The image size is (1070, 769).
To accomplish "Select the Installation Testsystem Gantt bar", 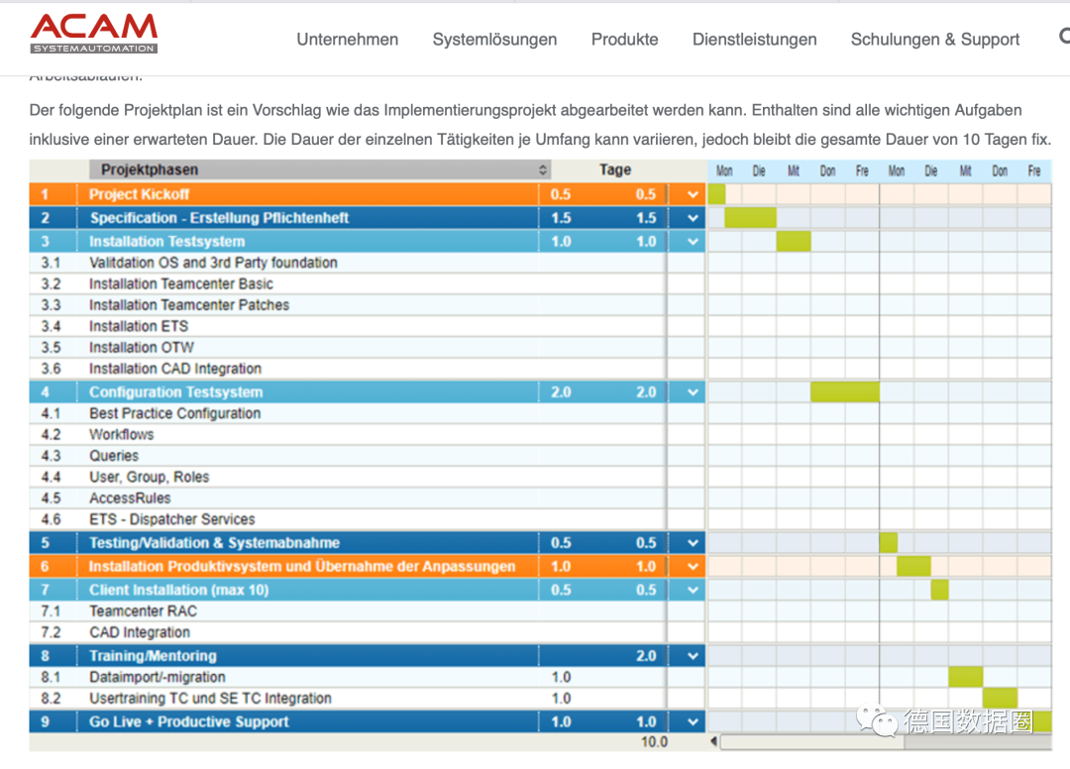I will [x=794, y=242].
